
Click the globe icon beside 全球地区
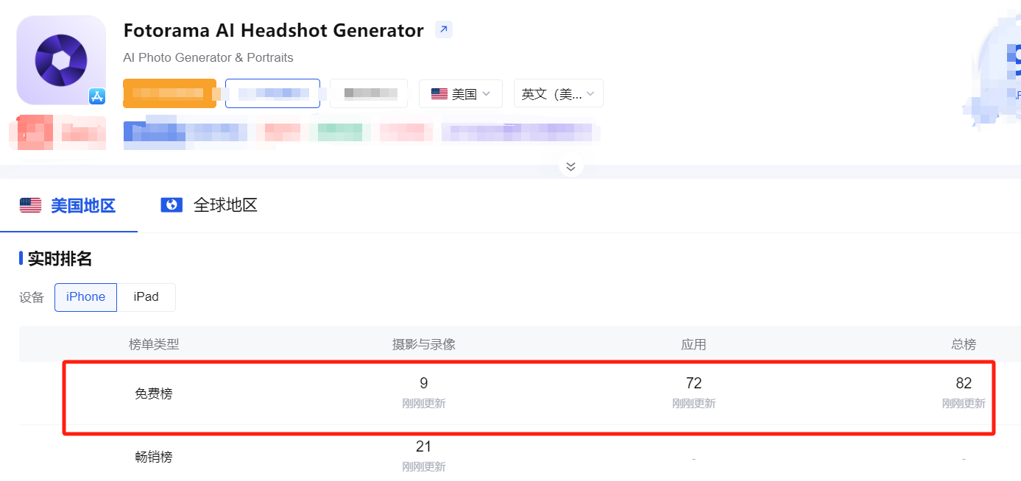(x=172, y=205)
